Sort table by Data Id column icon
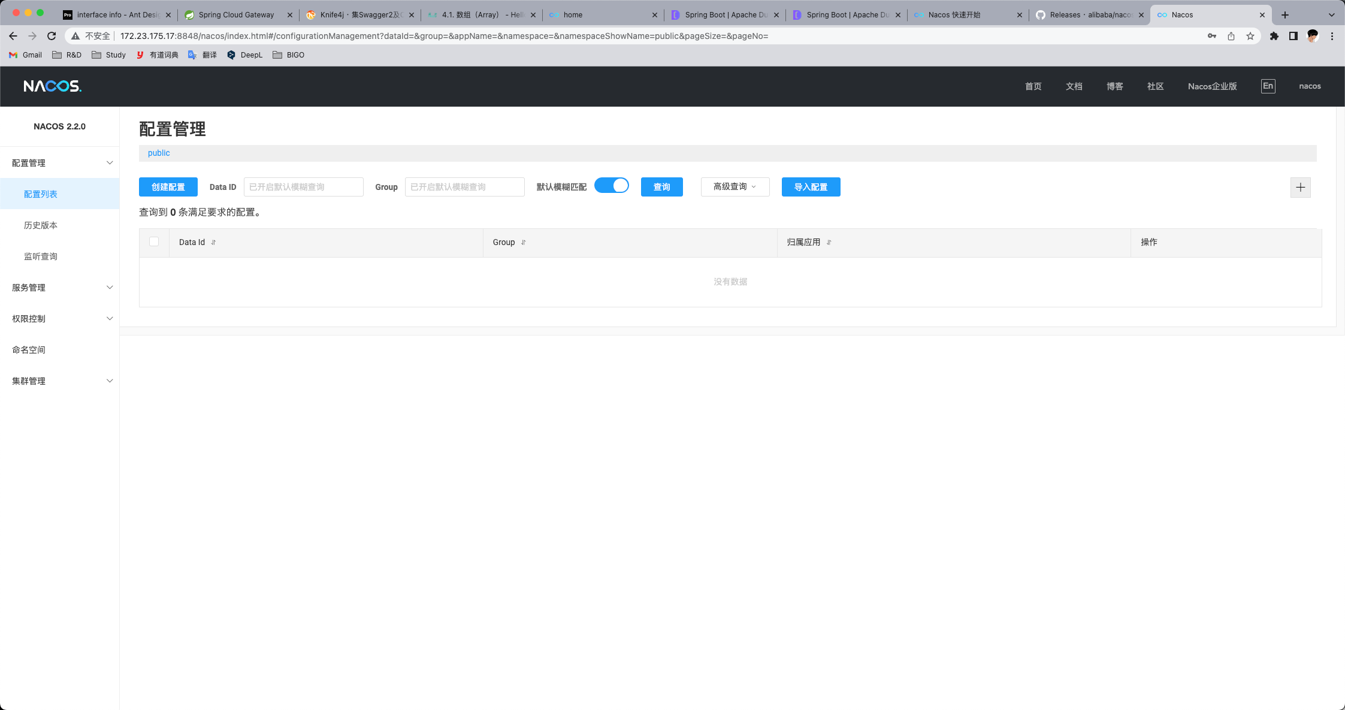 tap(213, 243)
